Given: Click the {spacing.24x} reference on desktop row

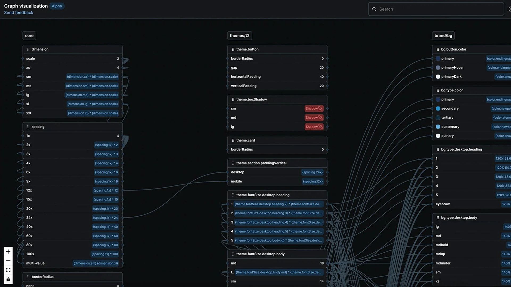Looking at the screenshot, I should pos(312,172).
